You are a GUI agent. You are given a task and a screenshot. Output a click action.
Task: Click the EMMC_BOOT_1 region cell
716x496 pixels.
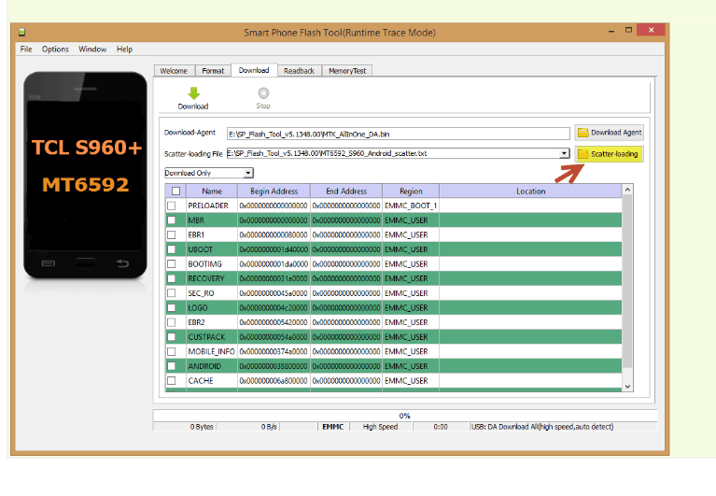[x=411, y=205]
